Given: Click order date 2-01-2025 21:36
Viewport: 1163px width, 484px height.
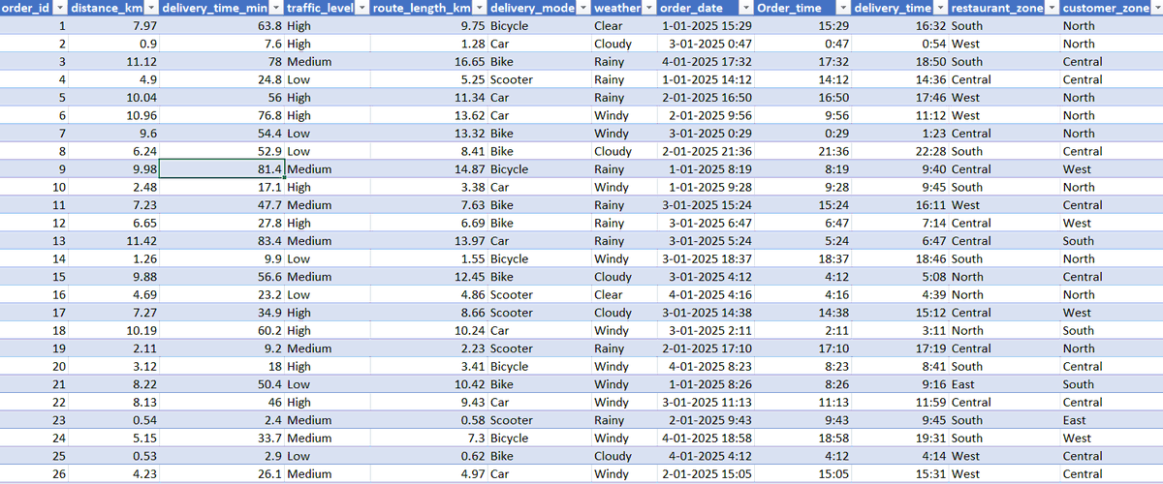Looking at the screenshot, I should click(707, 152).
